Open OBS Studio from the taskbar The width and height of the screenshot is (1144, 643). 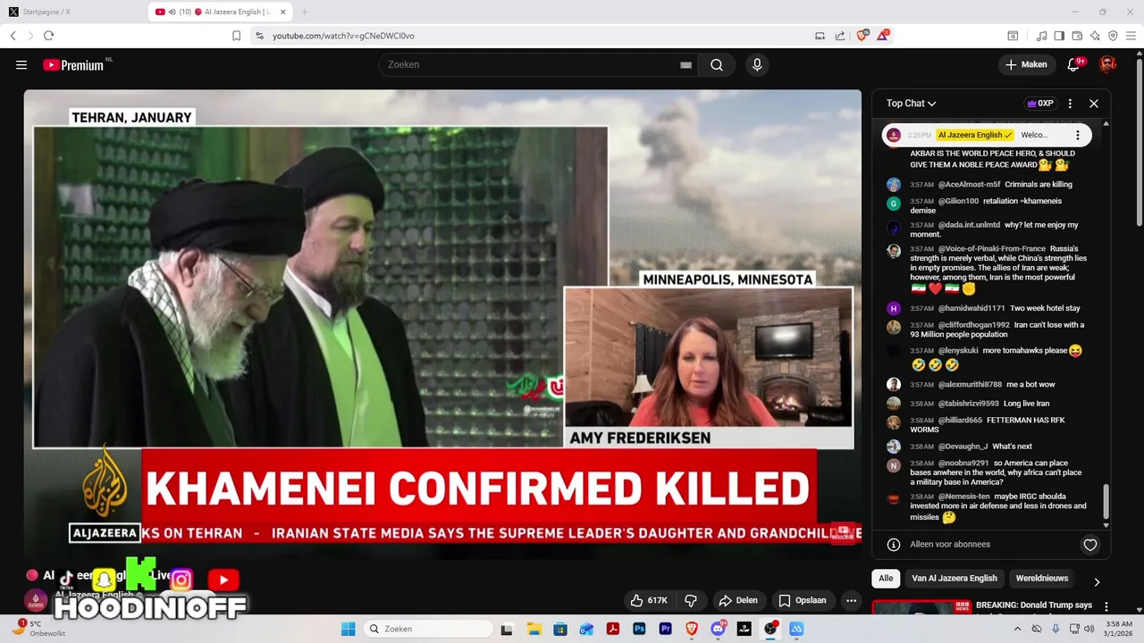[770, 629]
